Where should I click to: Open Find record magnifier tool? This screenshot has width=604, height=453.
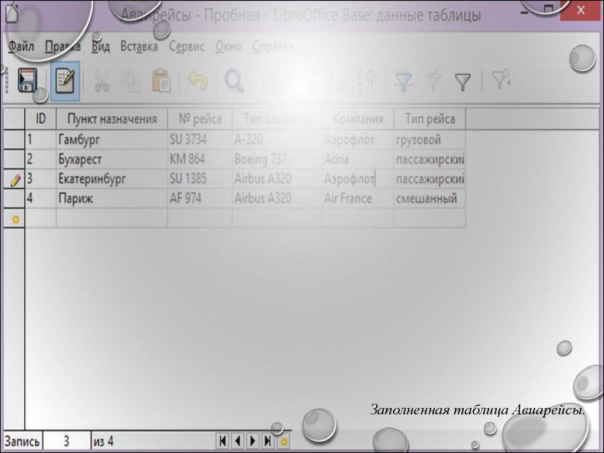234,81
